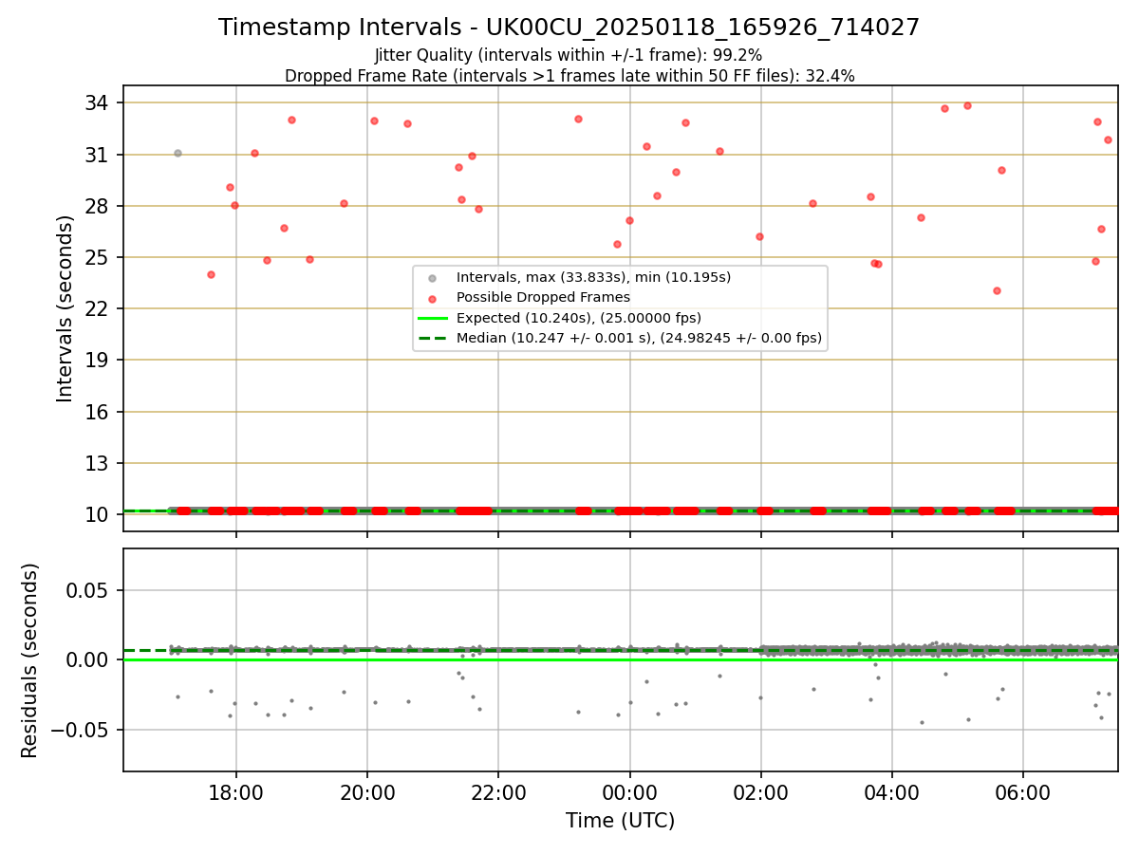The image size is (1139, 854).
Task: Click the 'Dropped Frame Rate' 32.4% subtitle line
Action: pos(569,76)
